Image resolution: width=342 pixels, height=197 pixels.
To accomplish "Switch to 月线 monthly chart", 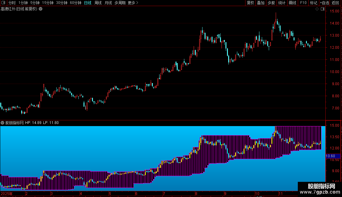I will [x=108, y=3].
